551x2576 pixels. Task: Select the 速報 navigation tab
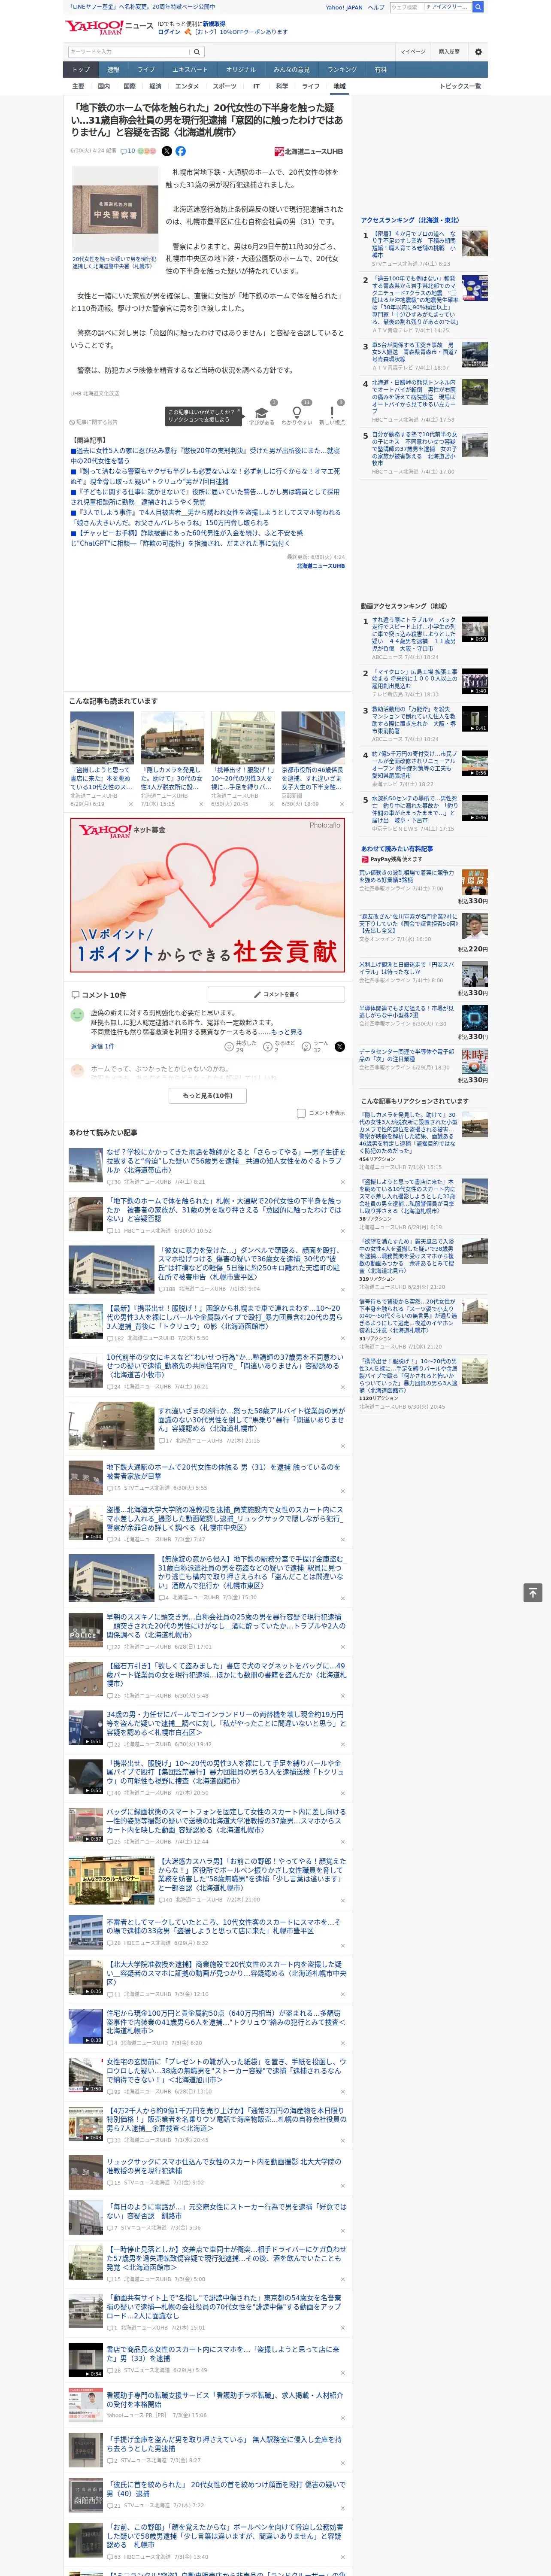point(113,70)
